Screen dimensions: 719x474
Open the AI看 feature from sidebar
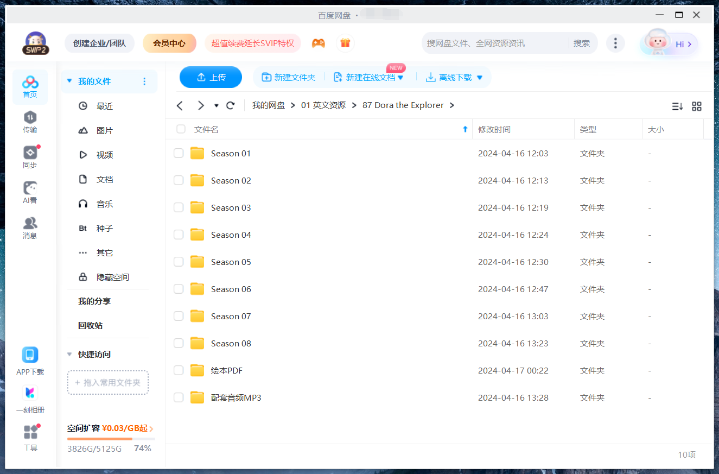click(x=30, y=191)
